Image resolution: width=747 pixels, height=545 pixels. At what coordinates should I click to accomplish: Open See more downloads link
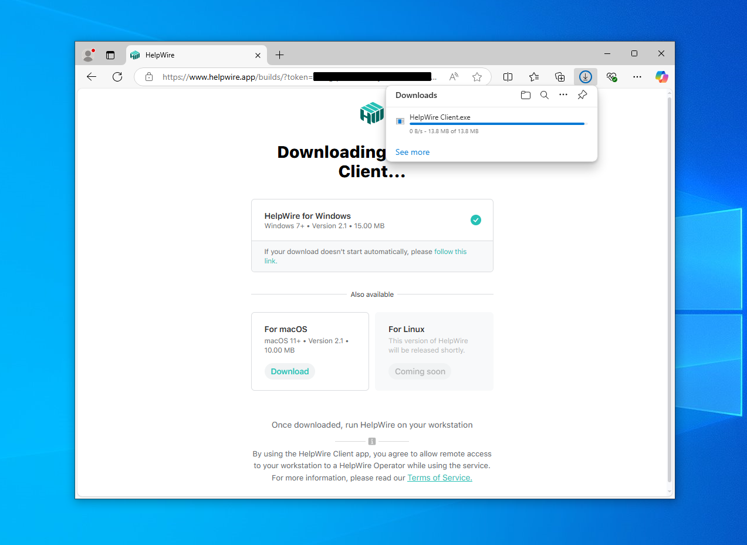413,152
